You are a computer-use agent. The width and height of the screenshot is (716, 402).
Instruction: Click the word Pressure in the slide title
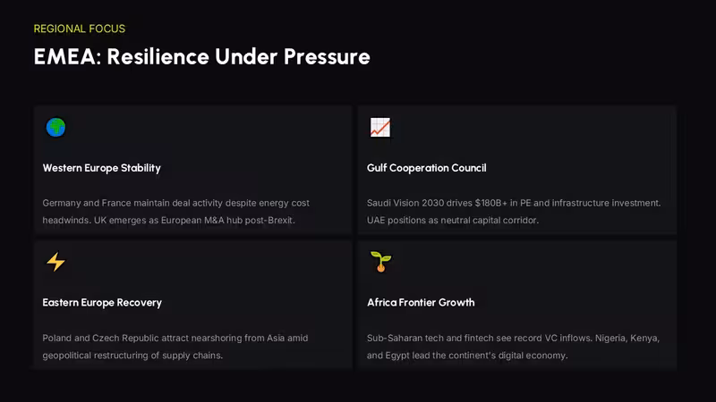point(327,57)
